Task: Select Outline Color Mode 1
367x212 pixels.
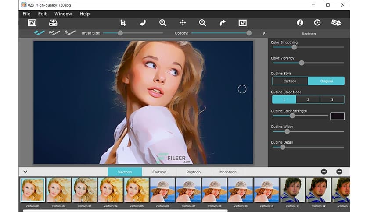Action: coord(284,100)
